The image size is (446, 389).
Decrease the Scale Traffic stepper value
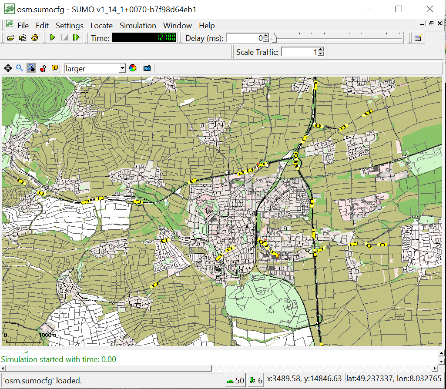click(x=321, y=54)
